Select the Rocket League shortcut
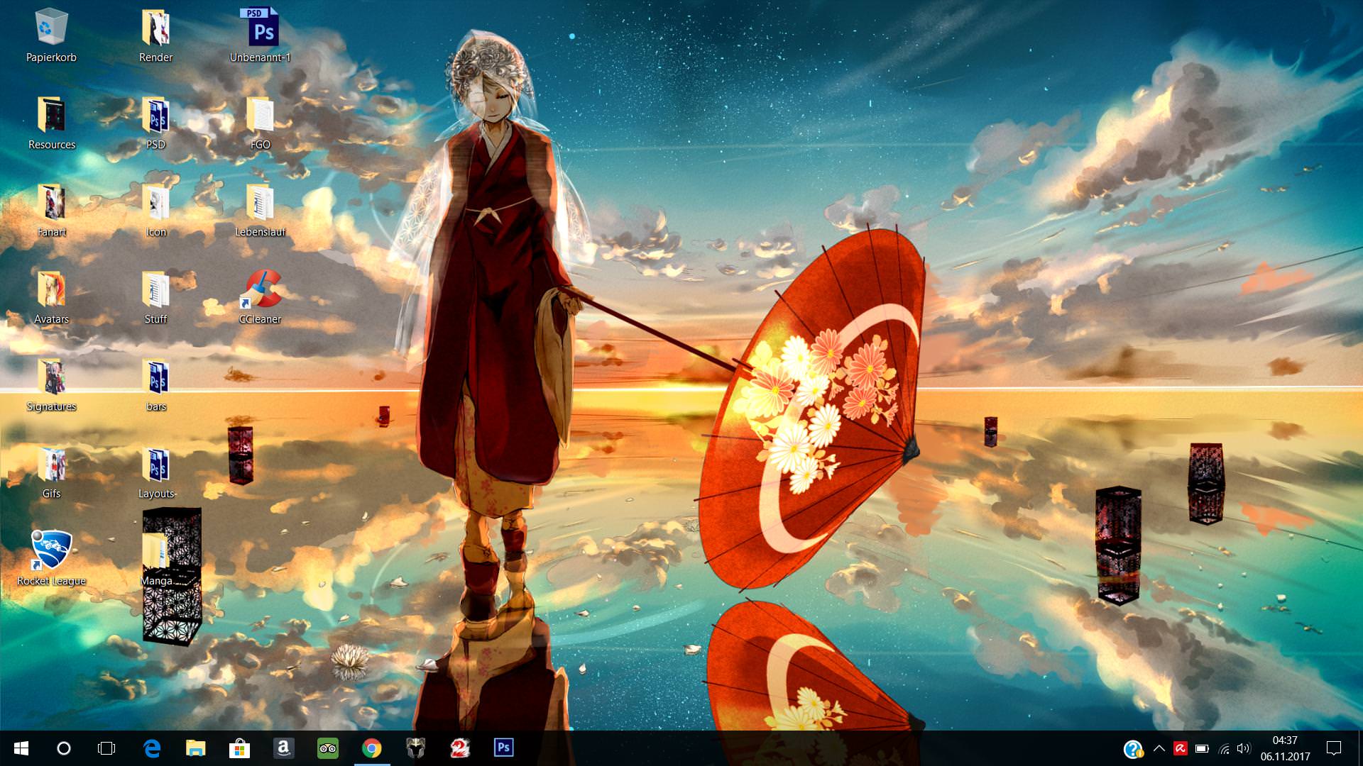 [51, 559]
